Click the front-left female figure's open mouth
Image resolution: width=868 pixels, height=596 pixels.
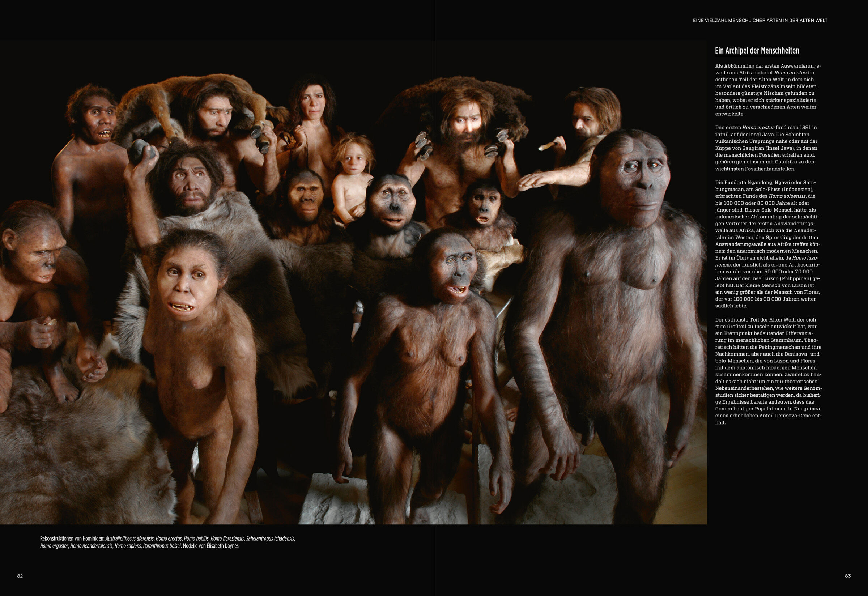182,307
